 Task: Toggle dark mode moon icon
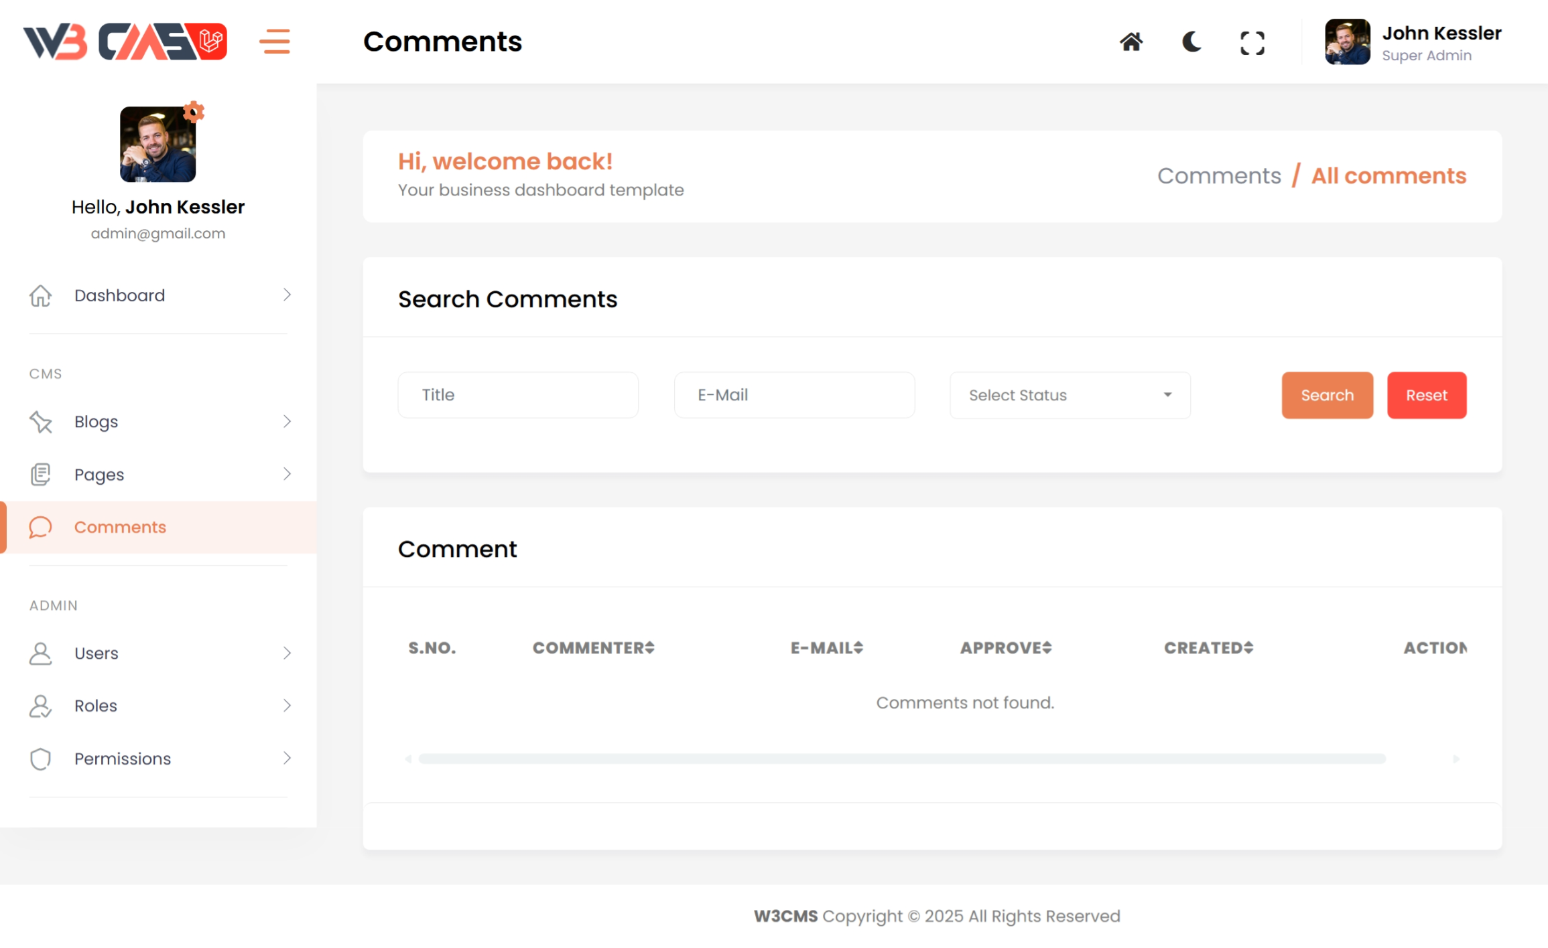(x=1191, y=42)
